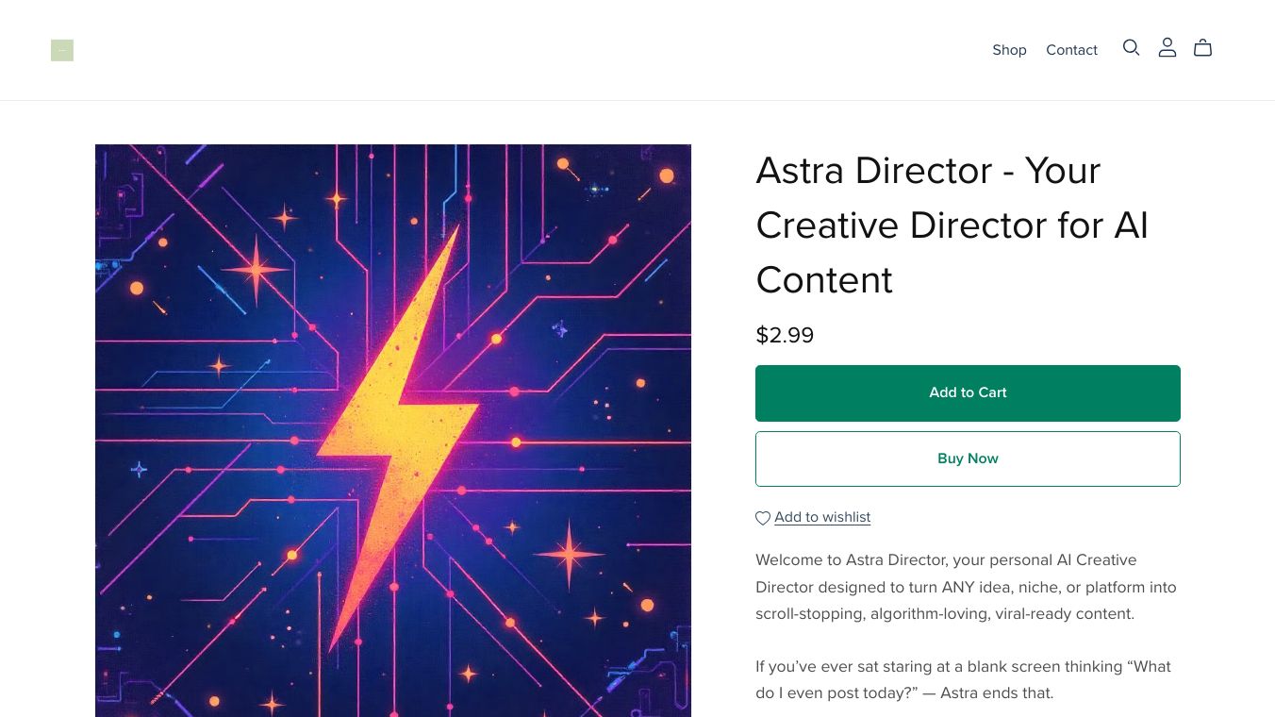Open the user account icon

coord(1167,48)
